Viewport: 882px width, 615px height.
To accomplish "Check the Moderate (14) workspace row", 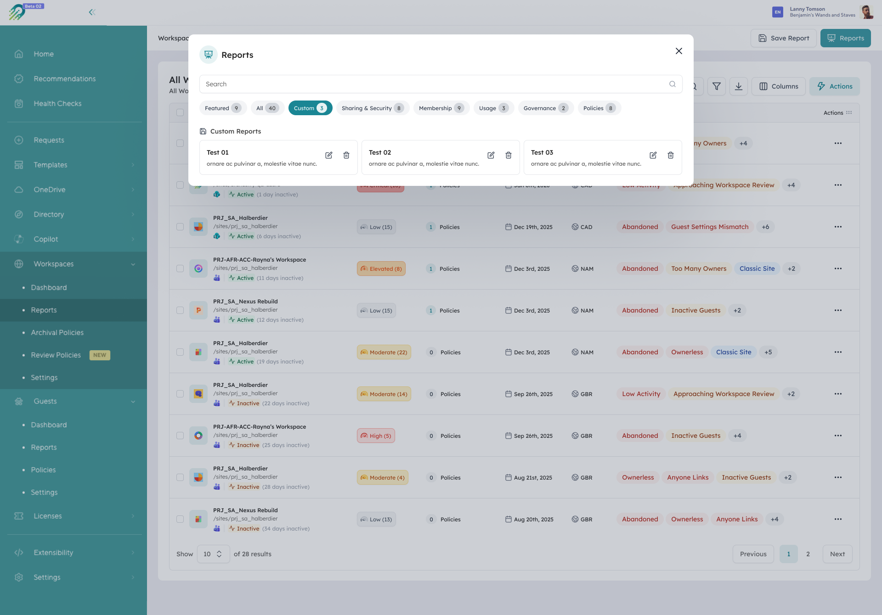I will pos(180,394).
